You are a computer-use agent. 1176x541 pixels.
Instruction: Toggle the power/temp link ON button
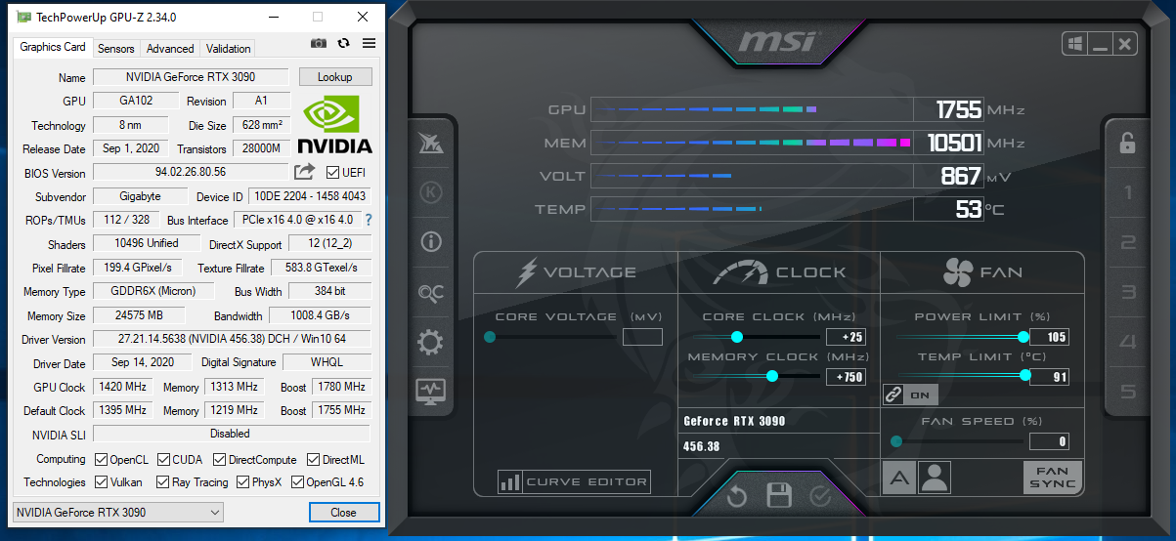pos(910,395)
